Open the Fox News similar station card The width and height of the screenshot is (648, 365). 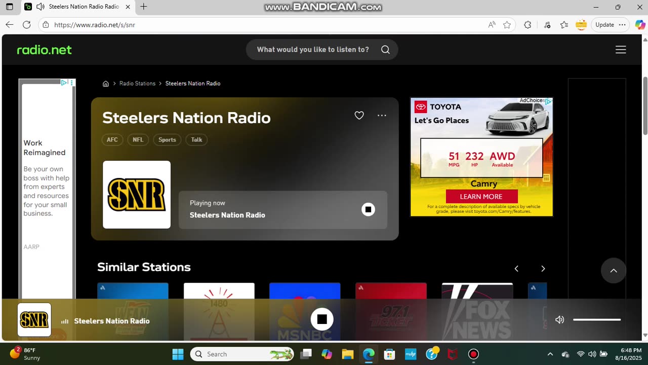tap(477, 311)
